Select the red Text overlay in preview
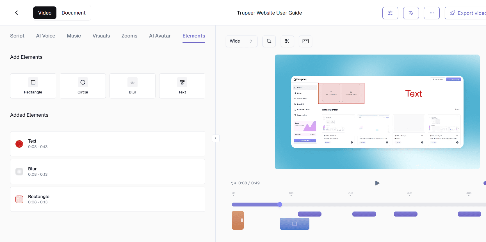This screenshot has height=242, width=486. click(x=413, y=94)
